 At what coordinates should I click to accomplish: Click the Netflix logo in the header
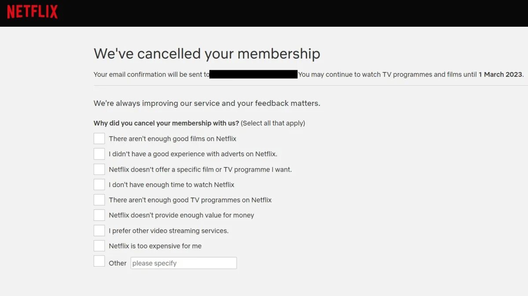pyautogui.click(x=32, y=12)
